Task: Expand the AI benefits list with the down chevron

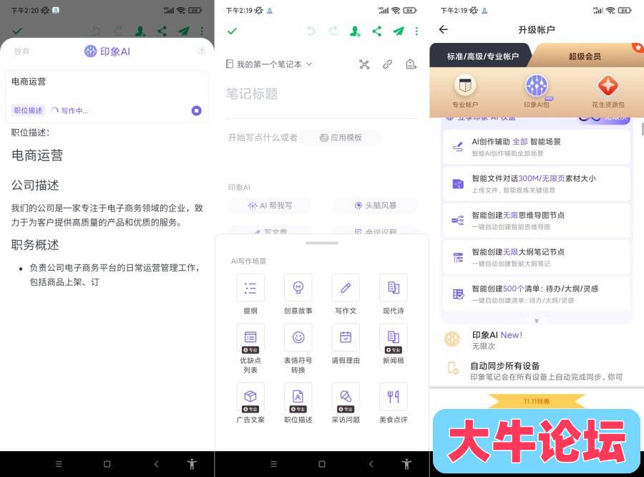Action: (537, 320)
